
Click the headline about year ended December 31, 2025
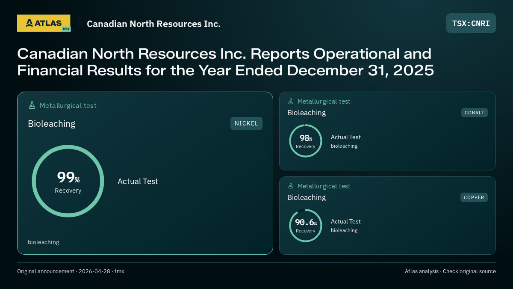click(x=225, y=62)
